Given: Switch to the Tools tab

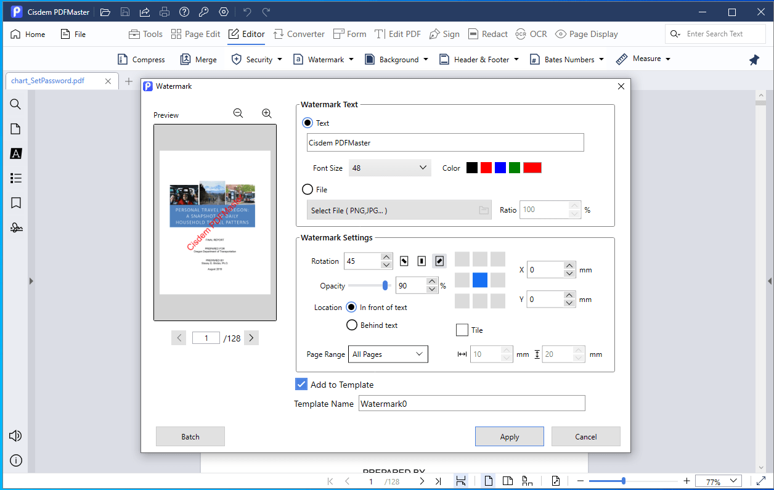Looking at the screenshot, I should pyautogui.click(x=145, y=35).
